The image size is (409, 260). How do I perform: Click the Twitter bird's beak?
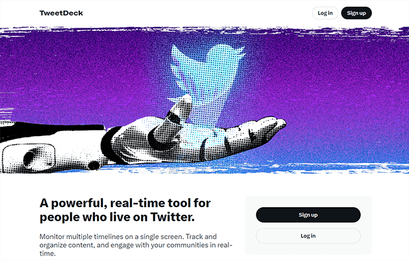coord(240,52)
